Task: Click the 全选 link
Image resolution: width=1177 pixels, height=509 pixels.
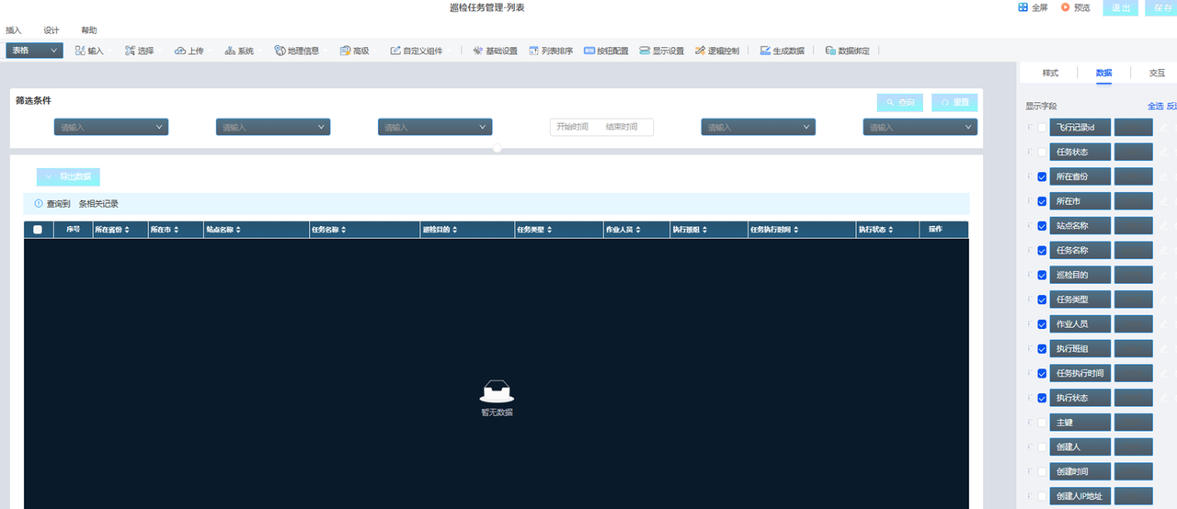Action: click(1155, 106)
